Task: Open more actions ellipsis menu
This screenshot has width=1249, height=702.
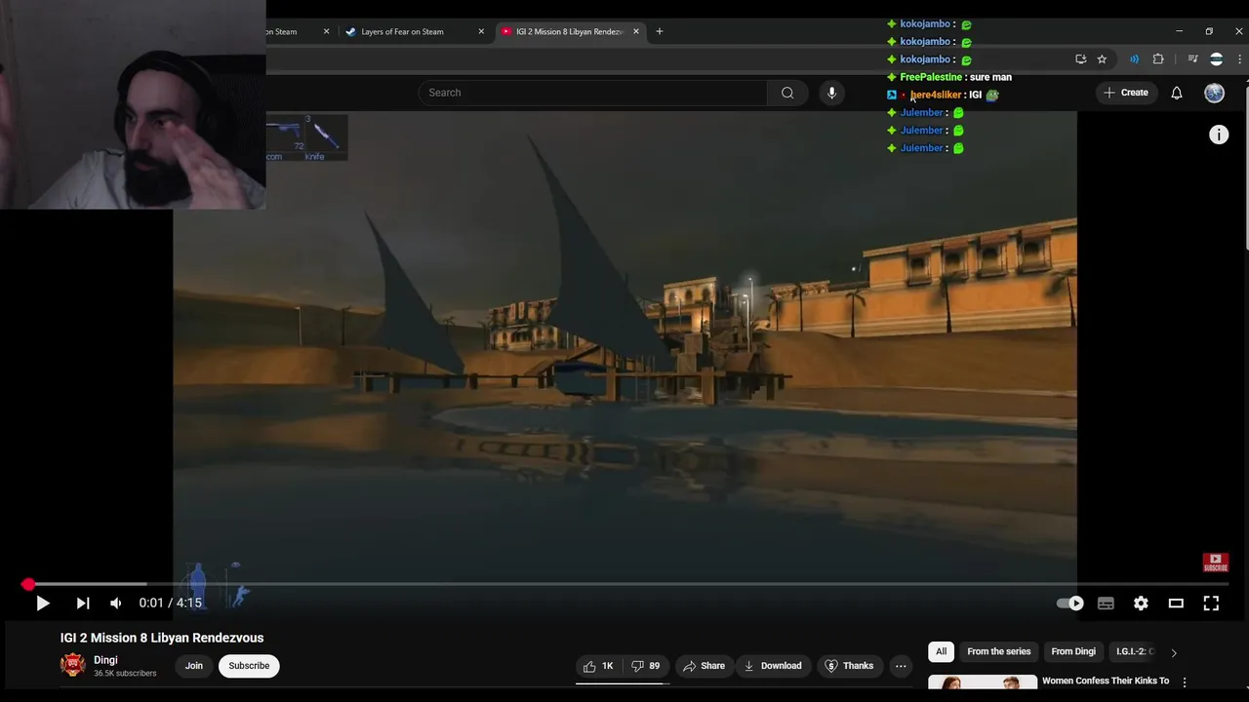Action: point(901,666)
